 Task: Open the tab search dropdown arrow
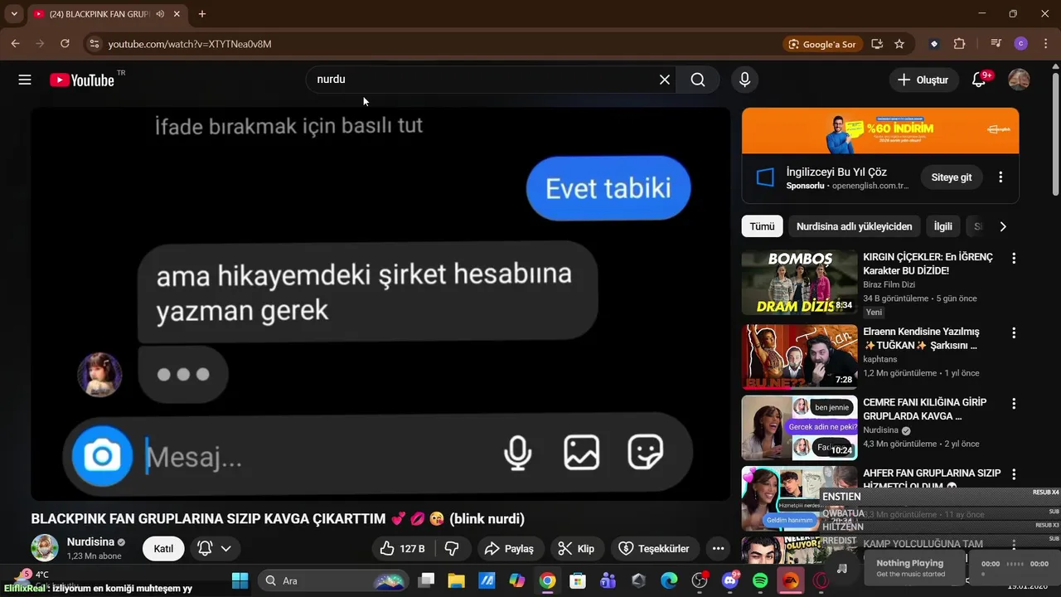(14, 14)
